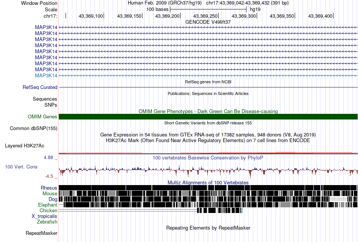Click the 100 Vert. Cons label
Viewport: 358px width, 242px height.
click(x=21, y=167)
